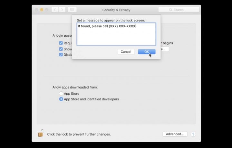232x148 pixels.
Task: Click the 'Security & Privacy' window title
Action: 116,10
